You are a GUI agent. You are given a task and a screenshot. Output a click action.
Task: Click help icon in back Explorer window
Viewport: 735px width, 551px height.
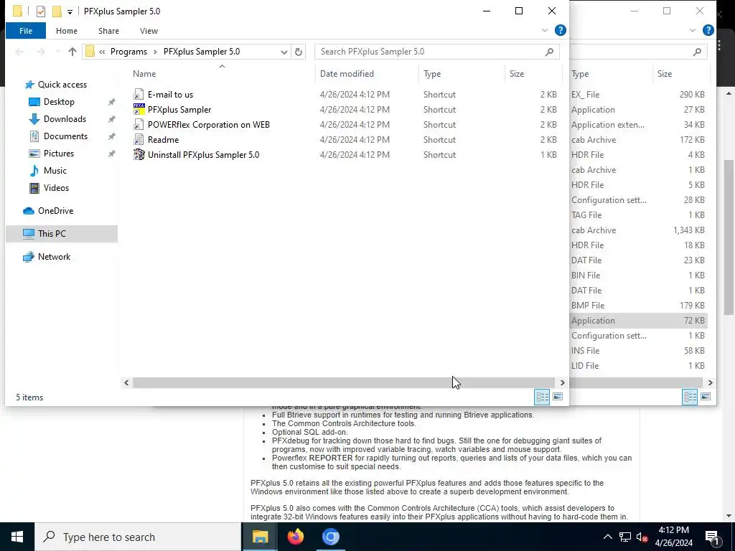pos(708,30)
